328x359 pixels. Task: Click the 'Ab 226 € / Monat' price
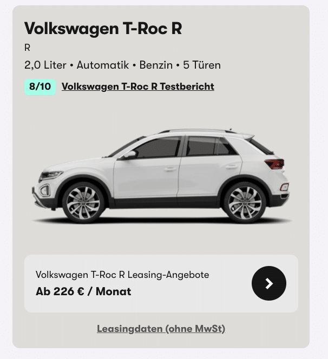(83, 291)
